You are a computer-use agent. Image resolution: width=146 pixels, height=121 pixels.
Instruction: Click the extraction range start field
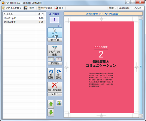point(51,59)
